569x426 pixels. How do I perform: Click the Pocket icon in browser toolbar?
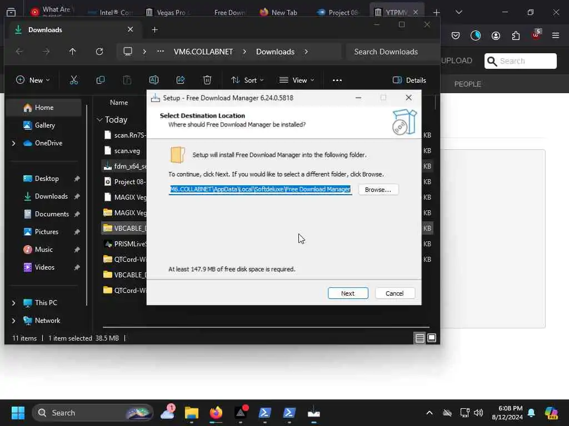click(456, 35)
